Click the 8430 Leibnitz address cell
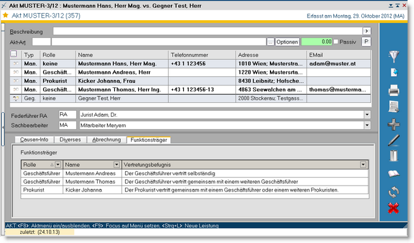This screenshot has height=243, width=414. tap(271, 81)
